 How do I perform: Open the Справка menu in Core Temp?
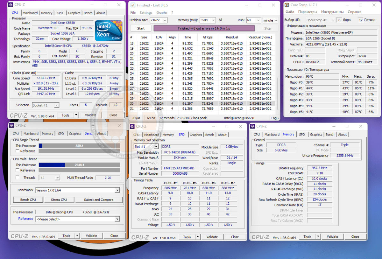point(354,12)
